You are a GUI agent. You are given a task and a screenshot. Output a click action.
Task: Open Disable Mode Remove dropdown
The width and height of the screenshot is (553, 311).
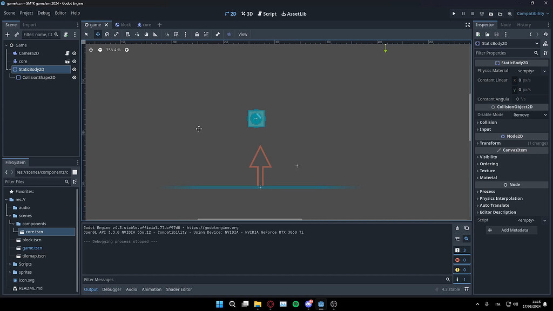tap(529, 115)
